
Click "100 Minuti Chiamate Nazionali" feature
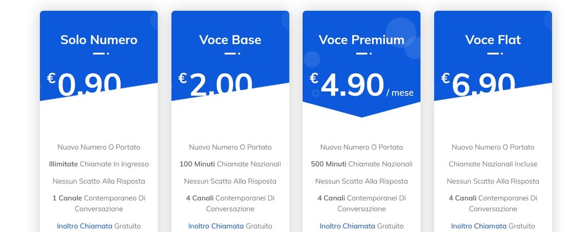(x=230, y=164)
